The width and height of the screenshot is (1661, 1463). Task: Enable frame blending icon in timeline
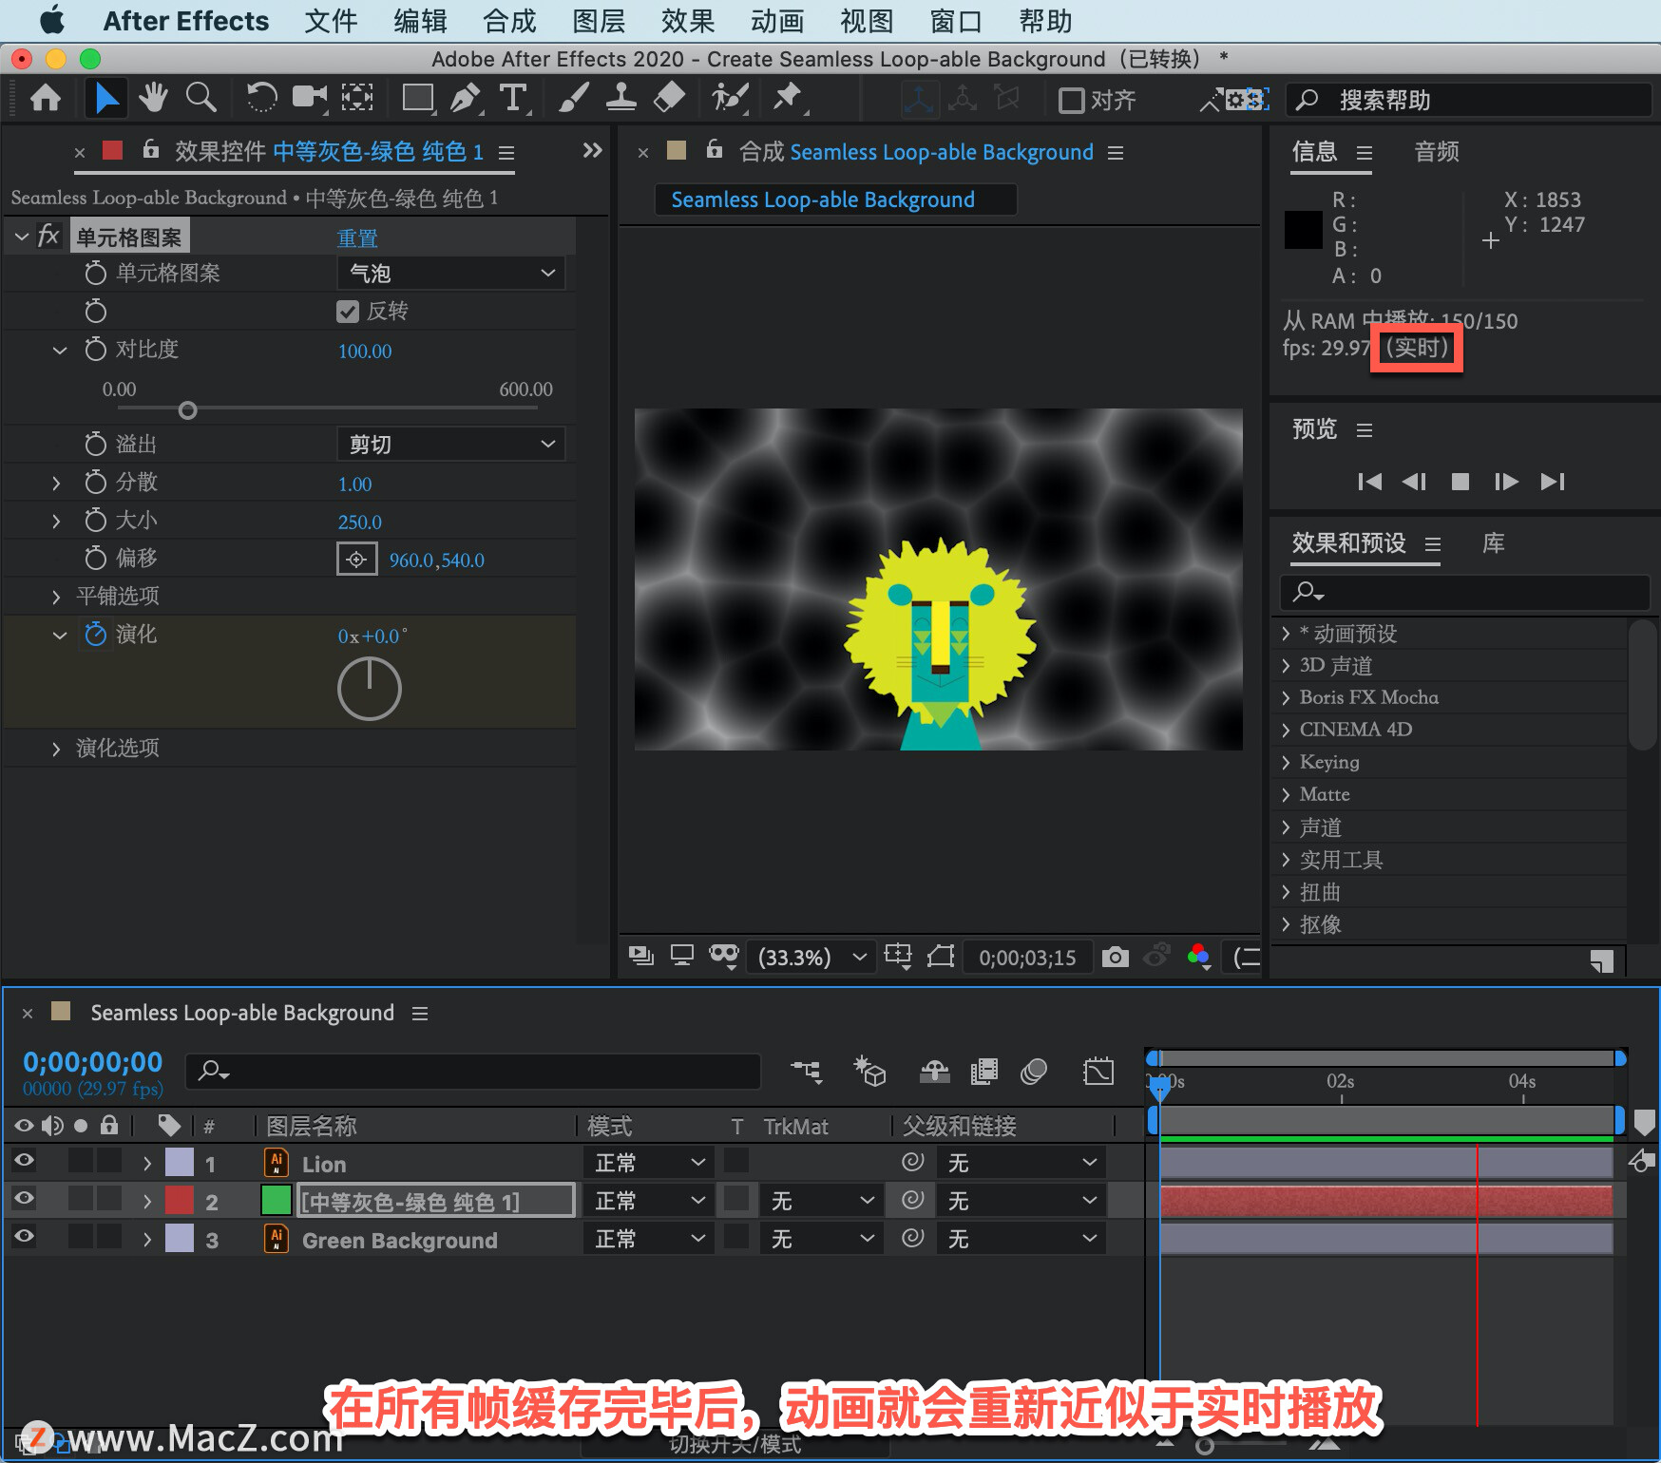click(984, 1072)
